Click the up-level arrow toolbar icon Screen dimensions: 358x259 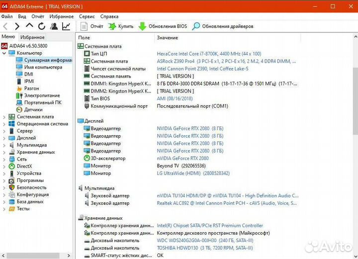[x=29, y=25]
